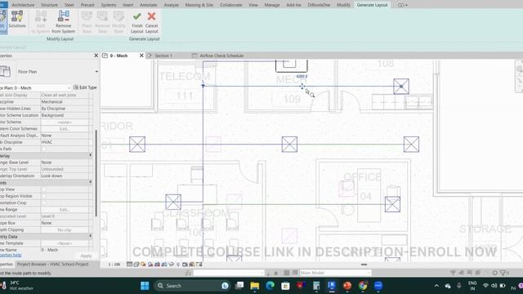Click the View Template <None> button

64,243
